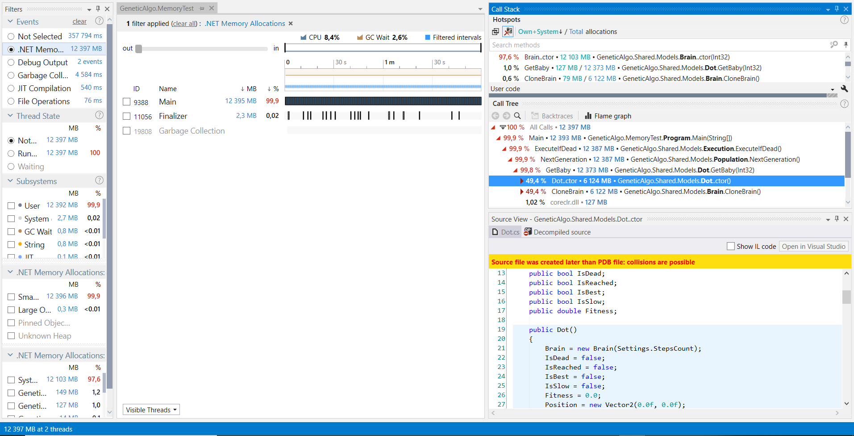Click the Hotspots help question mark icon
854x436 pixels.
coord(844,20)
